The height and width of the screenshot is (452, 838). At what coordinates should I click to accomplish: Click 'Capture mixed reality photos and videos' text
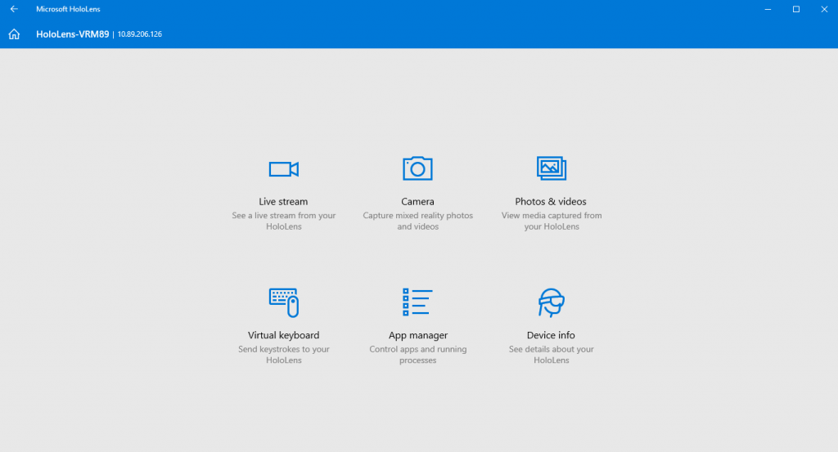[x=418, y=221]
